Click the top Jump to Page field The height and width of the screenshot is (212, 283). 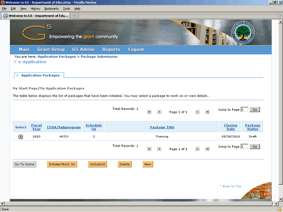point(245,110)
